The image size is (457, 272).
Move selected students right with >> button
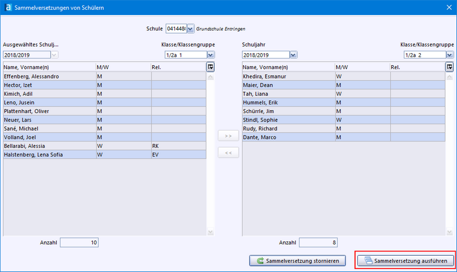(x=228, y=137)
